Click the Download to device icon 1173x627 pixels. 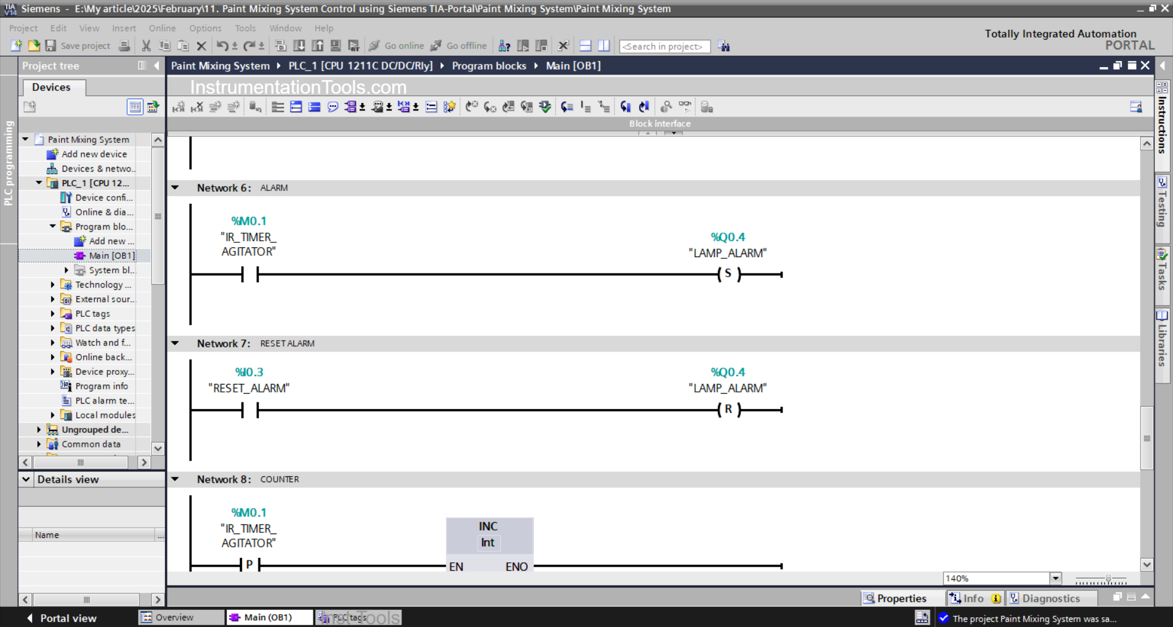pos(299,45)
